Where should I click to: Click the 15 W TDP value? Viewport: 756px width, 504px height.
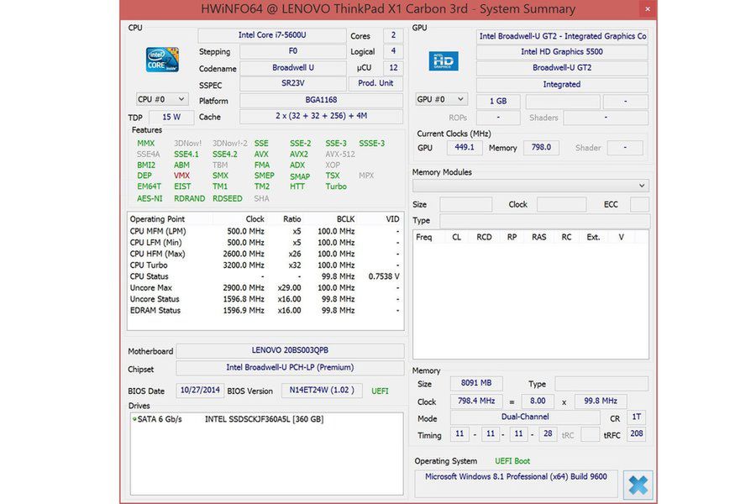(x=171, y=117)
